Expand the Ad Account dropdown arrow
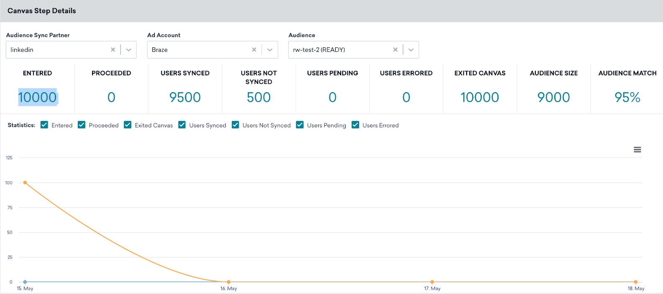The height and width of the screenshot is (294, 663). pyautogui.click(x=270, y=50)
